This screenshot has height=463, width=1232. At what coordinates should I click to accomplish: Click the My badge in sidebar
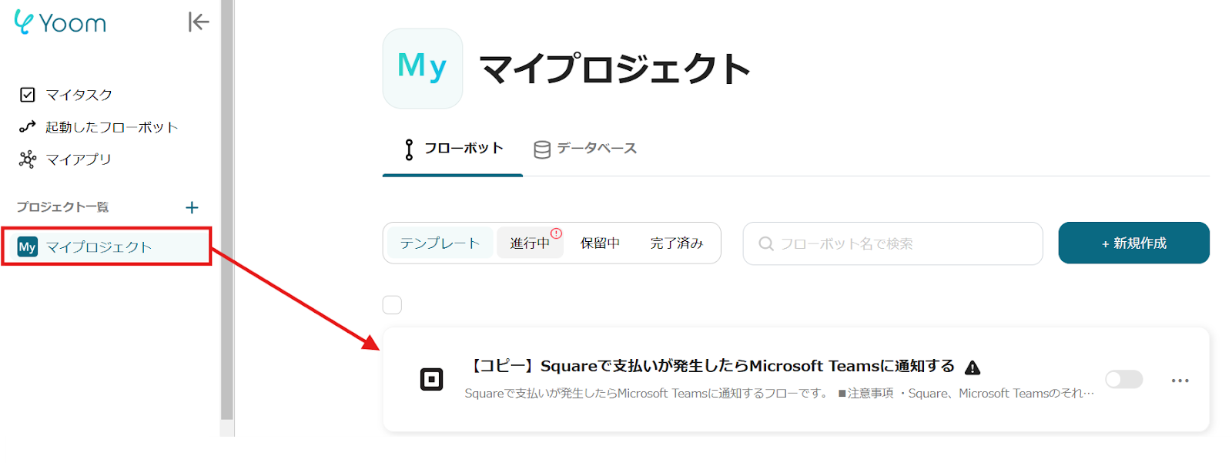pyautogui.click(x=27, y=247)
